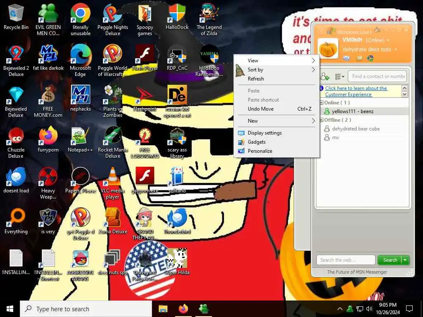Select Undo Move in context menu
The image size is (423, 317).
tap(276, 109)
